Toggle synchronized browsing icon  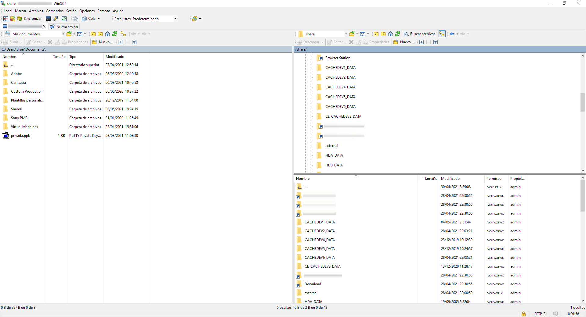(64, 19)
